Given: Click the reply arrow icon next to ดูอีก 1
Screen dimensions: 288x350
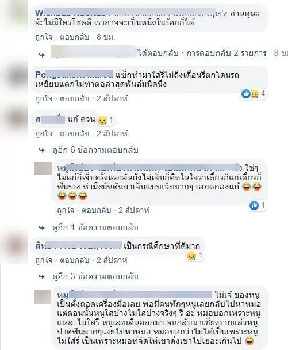Looking at the screenshot, I should (x=42, y=228).
